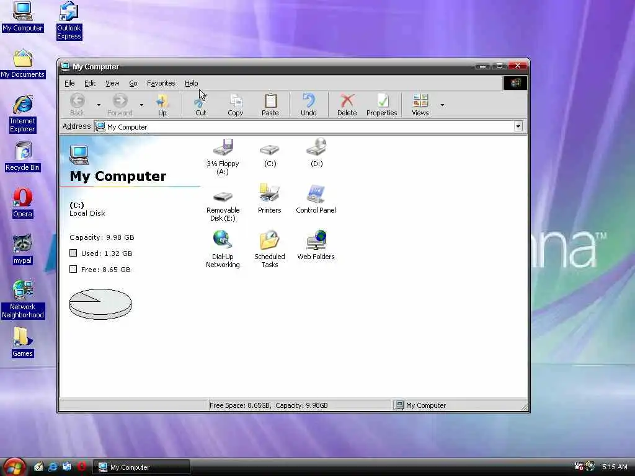Click the 5:15 AM clock

[615, 467]
